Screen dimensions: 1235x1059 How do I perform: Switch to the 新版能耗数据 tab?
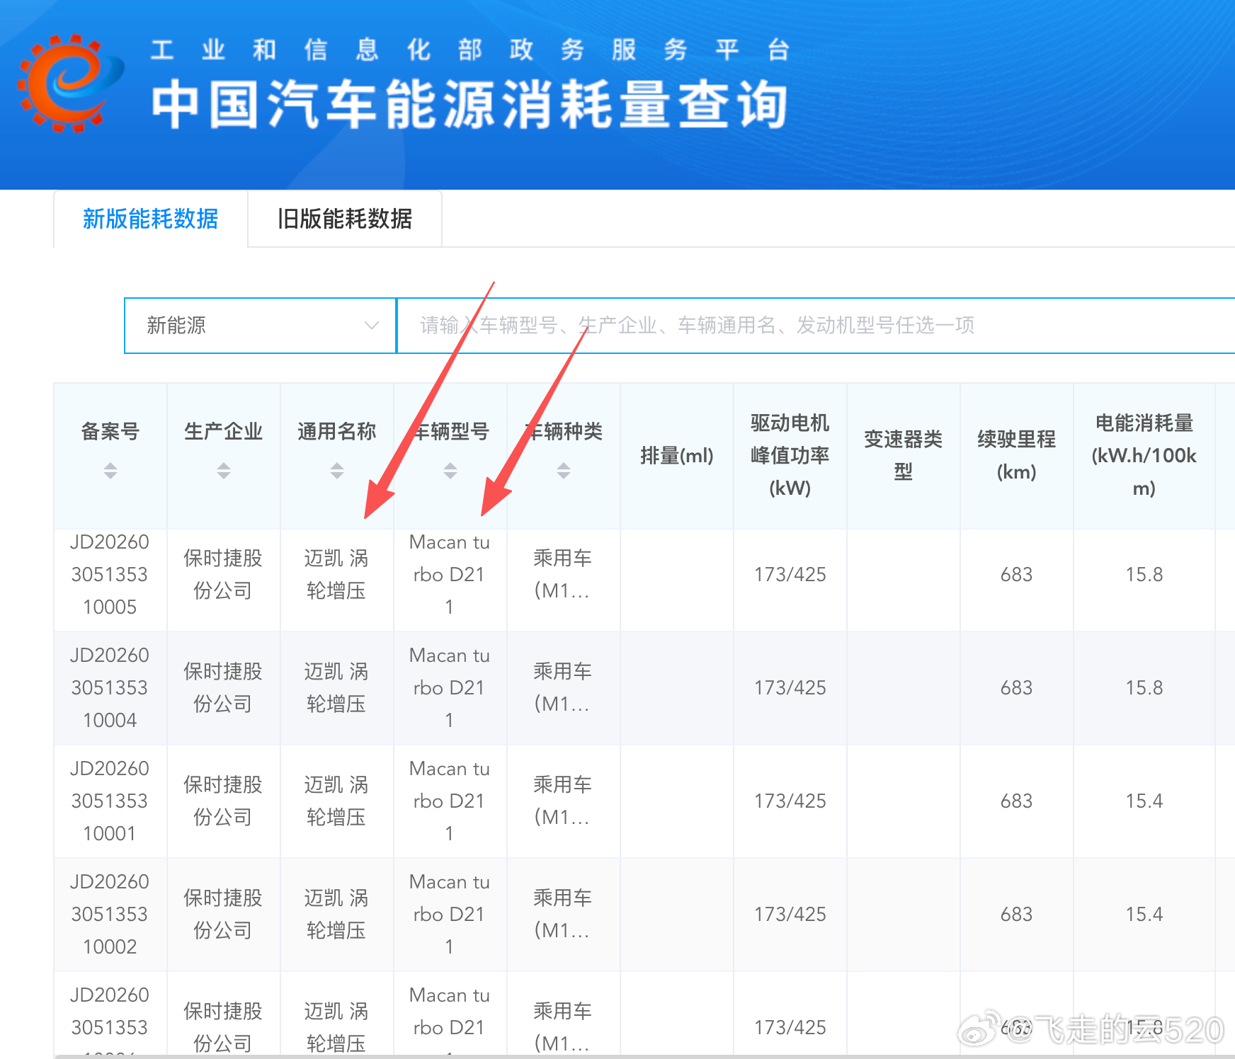tap(150, 219)
